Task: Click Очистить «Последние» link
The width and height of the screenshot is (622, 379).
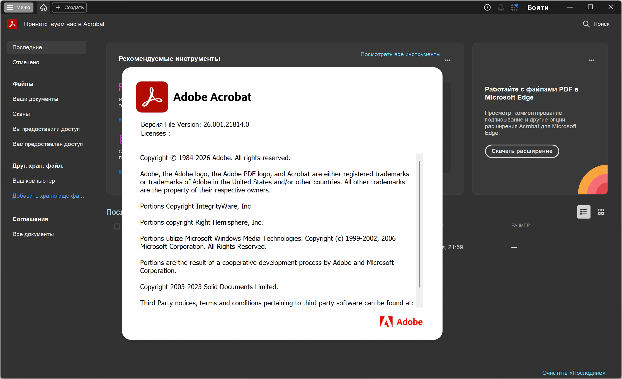Action: click(x=574, y=373)
